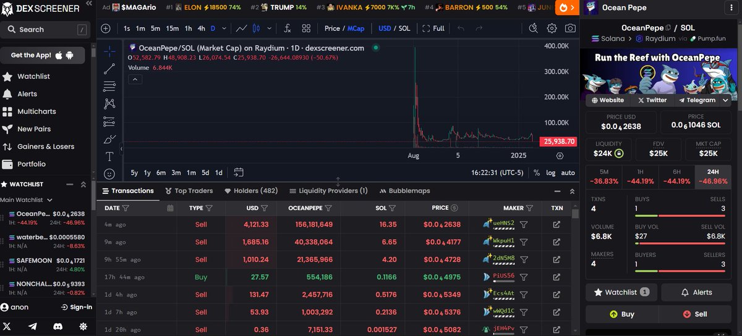This screenshot has width=742, height=336.
Task: Open the USD column filter
Action: pyautogui.click(x=265, y=208)
